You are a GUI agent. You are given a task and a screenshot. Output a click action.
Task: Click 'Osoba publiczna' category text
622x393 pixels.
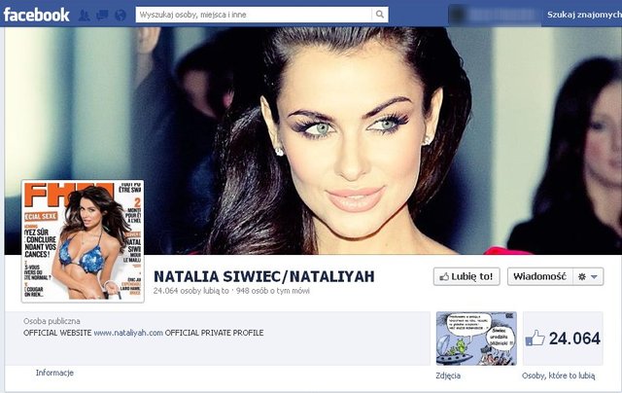pos(52,321)
